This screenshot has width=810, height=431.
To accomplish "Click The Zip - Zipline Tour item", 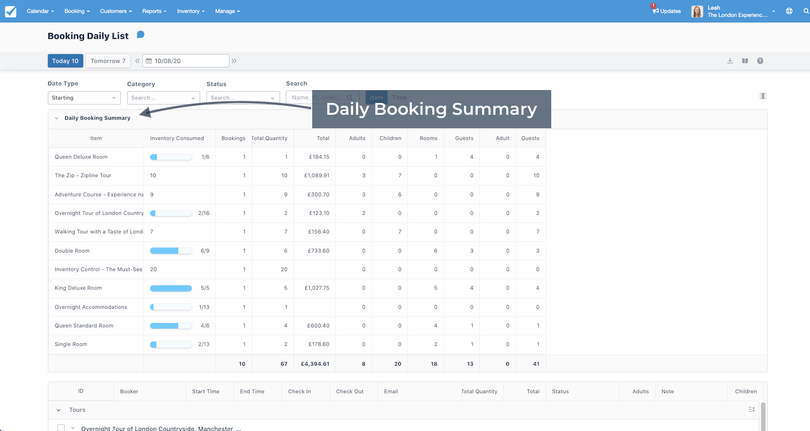I will 83,176.
